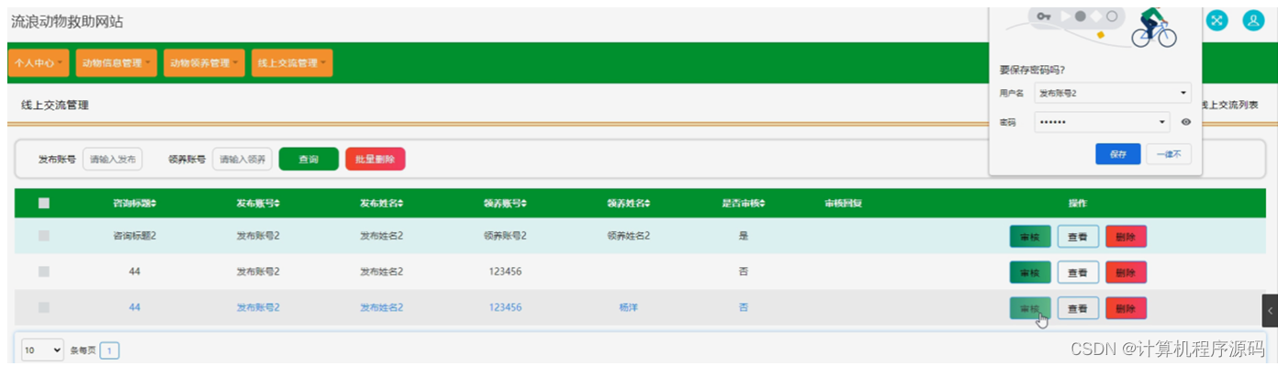Go to pagination page 1
This screenshot has width=1278, height=366.
(109, 350)
